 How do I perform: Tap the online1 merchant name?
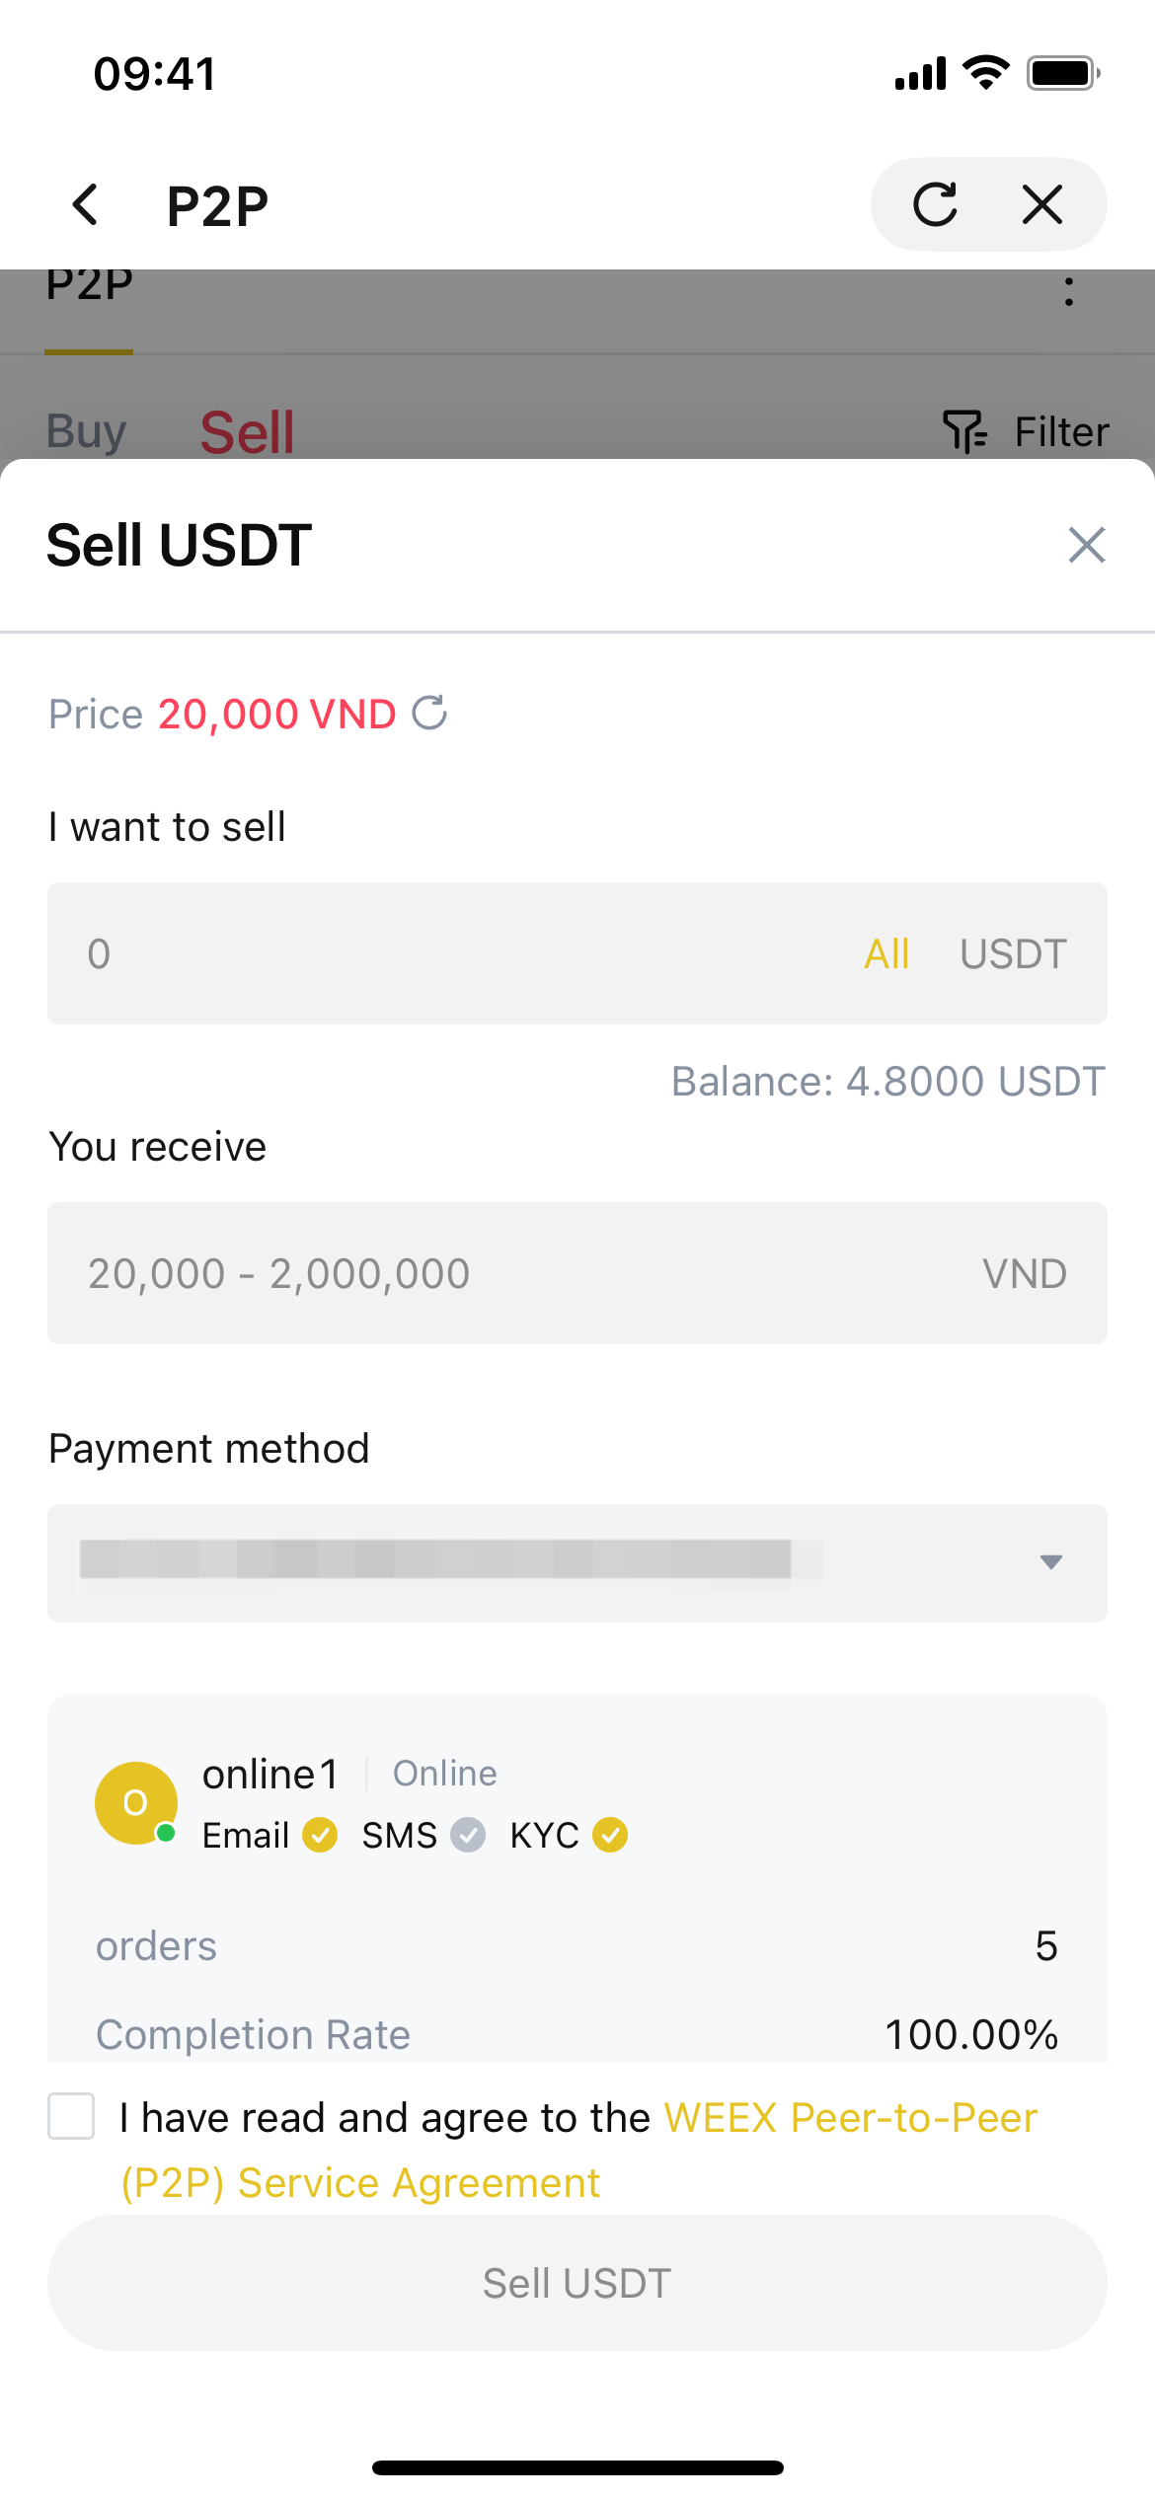click(x=270, y=1774)
